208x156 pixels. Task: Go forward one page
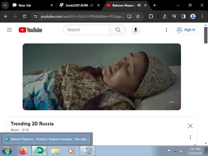tap(15, 16)
